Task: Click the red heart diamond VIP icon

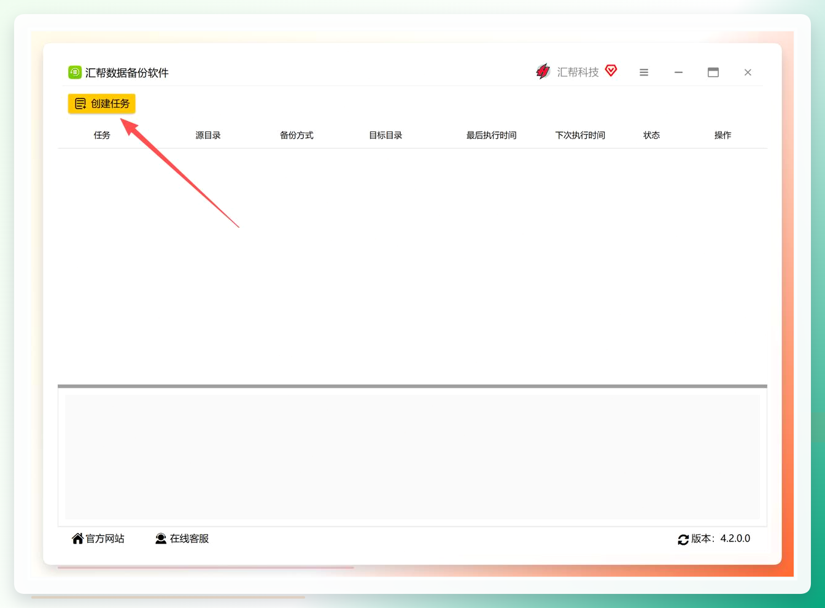Action: tap(611, 71)
